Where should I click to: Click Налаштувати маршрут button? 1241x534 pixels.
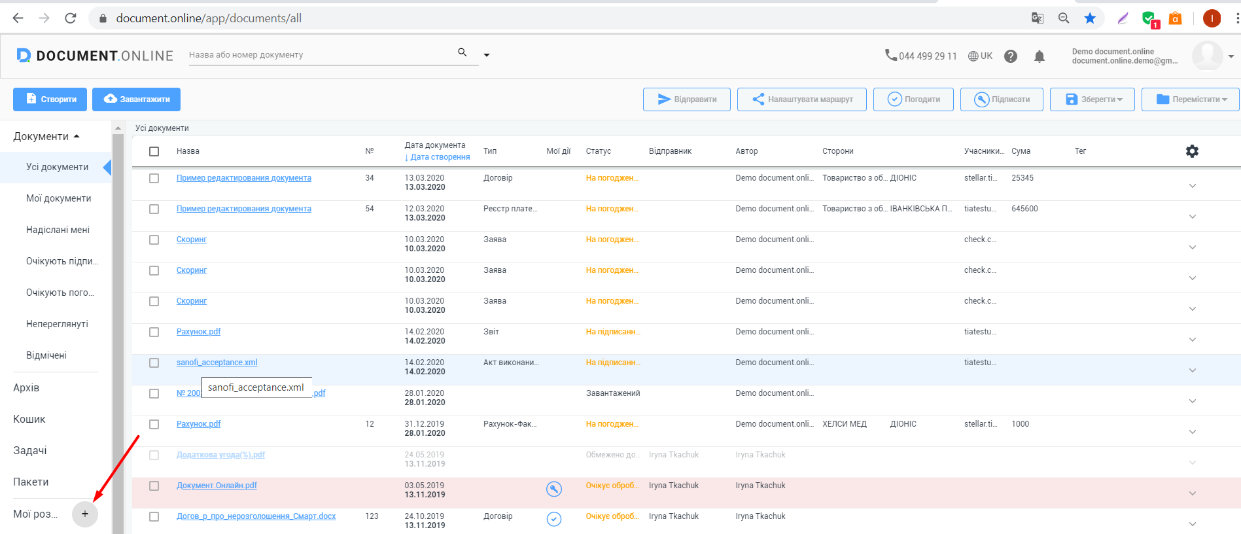click(x=802, y=99)
